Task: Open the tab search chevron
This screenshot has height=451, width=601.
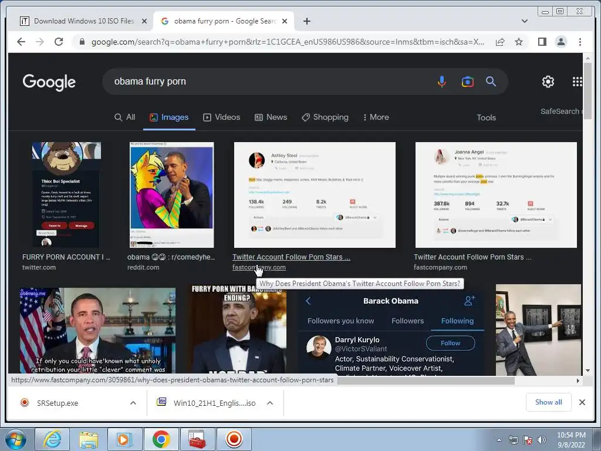Action: [525, 21]
